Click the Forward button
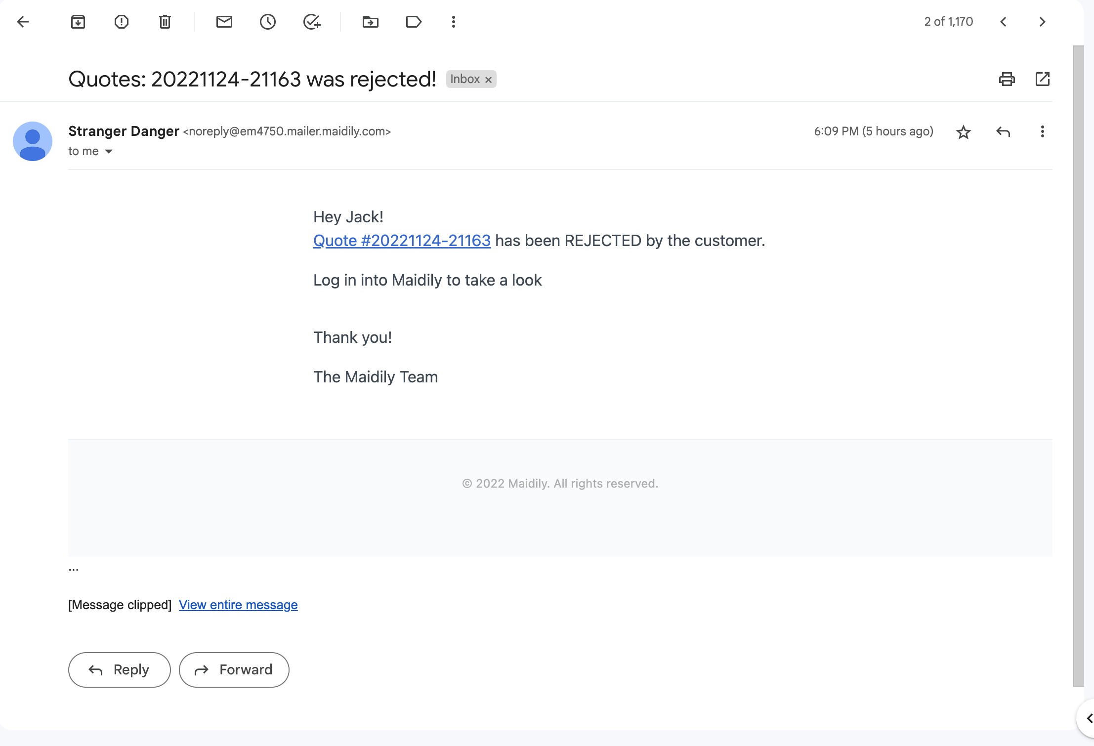 [234, 670]
